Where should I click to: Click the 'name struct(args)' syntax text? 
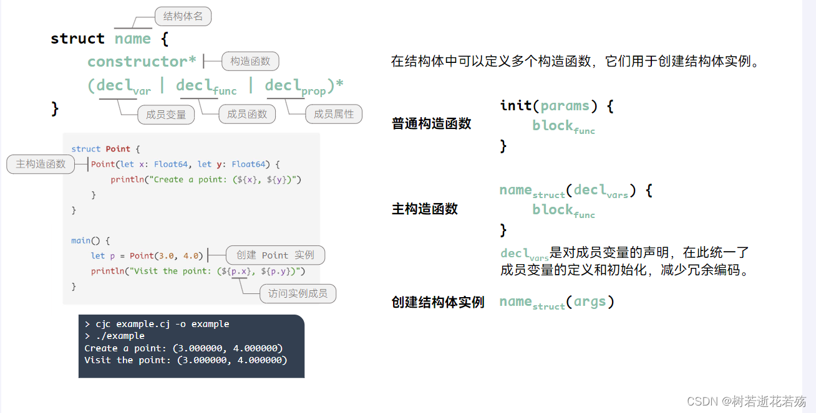556,302
